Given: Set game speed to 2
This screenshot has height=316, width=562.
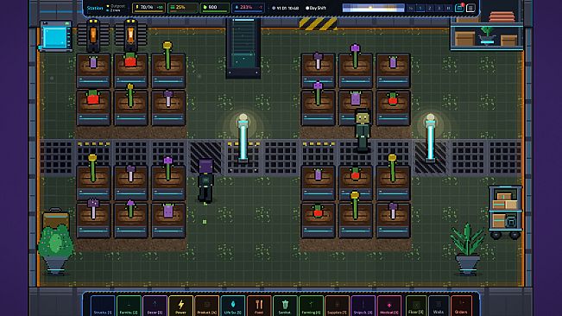Looking at the screenshot, I should click(430, 8).
